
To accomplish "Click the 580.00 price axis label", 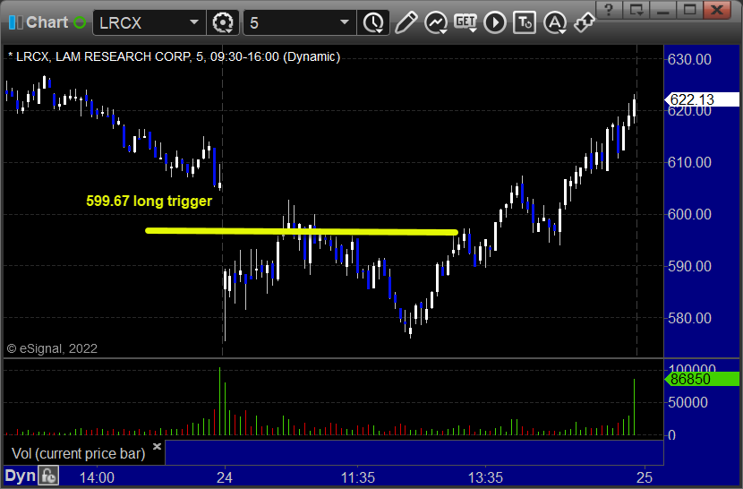I will pos(689,318).
